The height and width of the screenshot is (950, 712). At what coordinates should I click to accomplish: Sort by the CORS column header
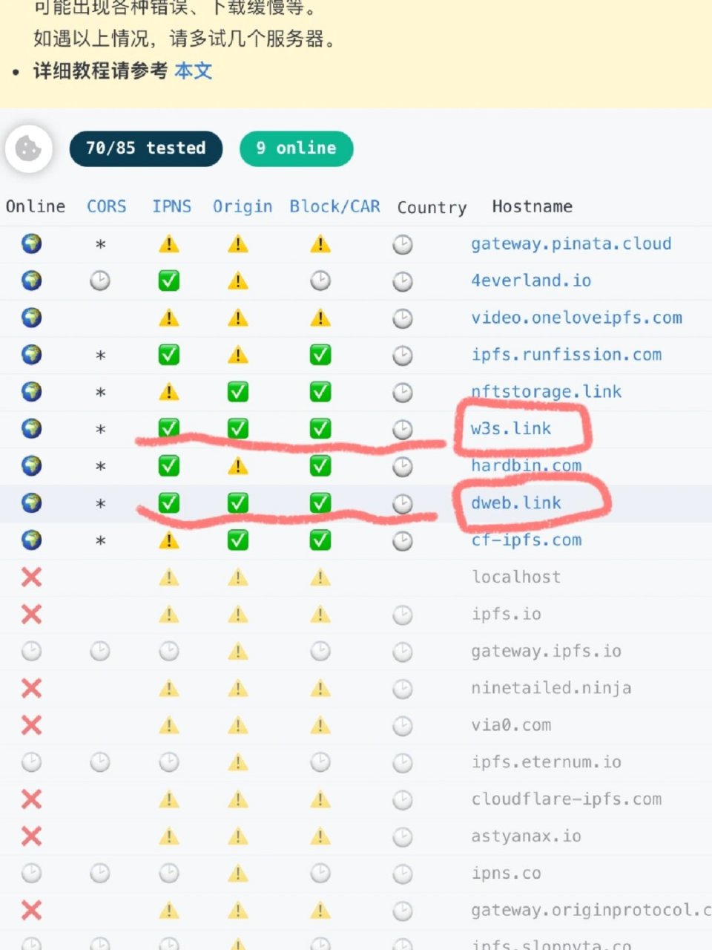click(106, 206)
